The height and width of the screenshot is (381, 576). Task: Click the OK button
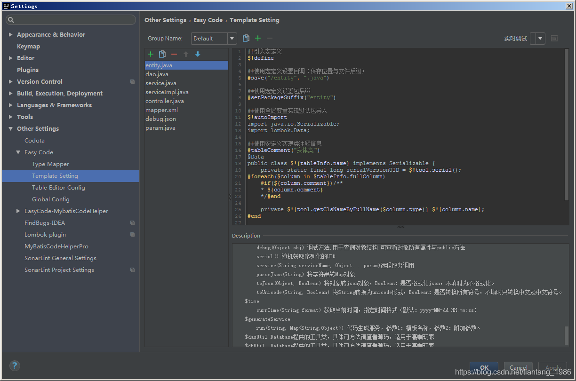(484, 368)
